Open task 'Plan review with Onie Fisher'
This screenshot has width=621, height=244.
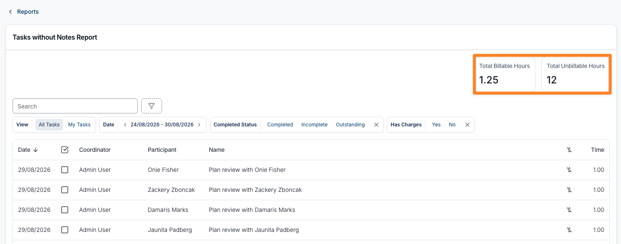point(247,170)
